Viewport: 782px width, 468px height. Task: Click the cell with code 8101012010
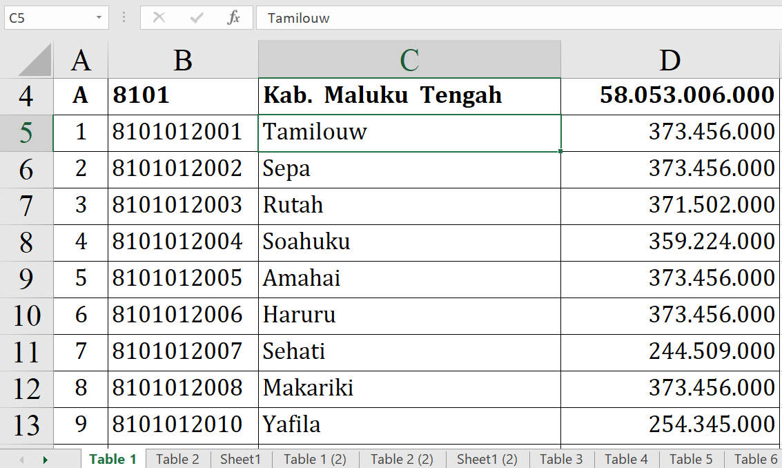click(183, 425)
